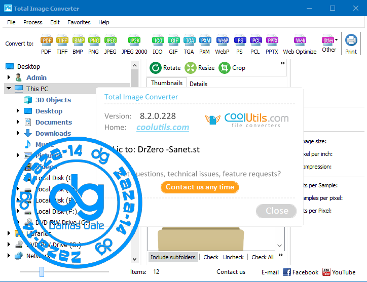Image resolution: width=367 pixels, height=282 pixels.
Task: Open the Favorites menu
Action: click(x=79, y=22)
